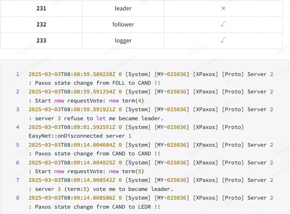
Task: Click the 'leader' role cell
Action: (123, 8)
